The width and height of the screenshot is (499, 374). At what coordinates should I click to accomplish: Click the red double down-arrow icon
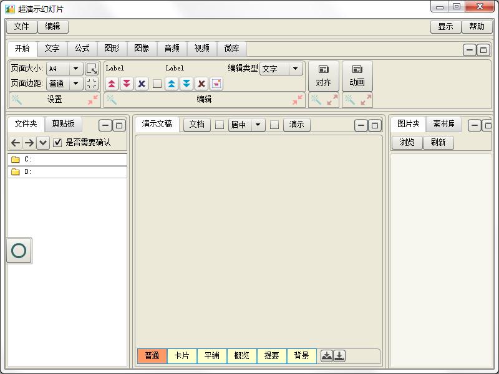[x=127, y=84]
